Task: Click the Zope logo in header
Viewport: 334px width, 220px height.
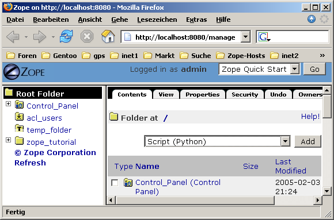Action: click(x=24, y=72)
